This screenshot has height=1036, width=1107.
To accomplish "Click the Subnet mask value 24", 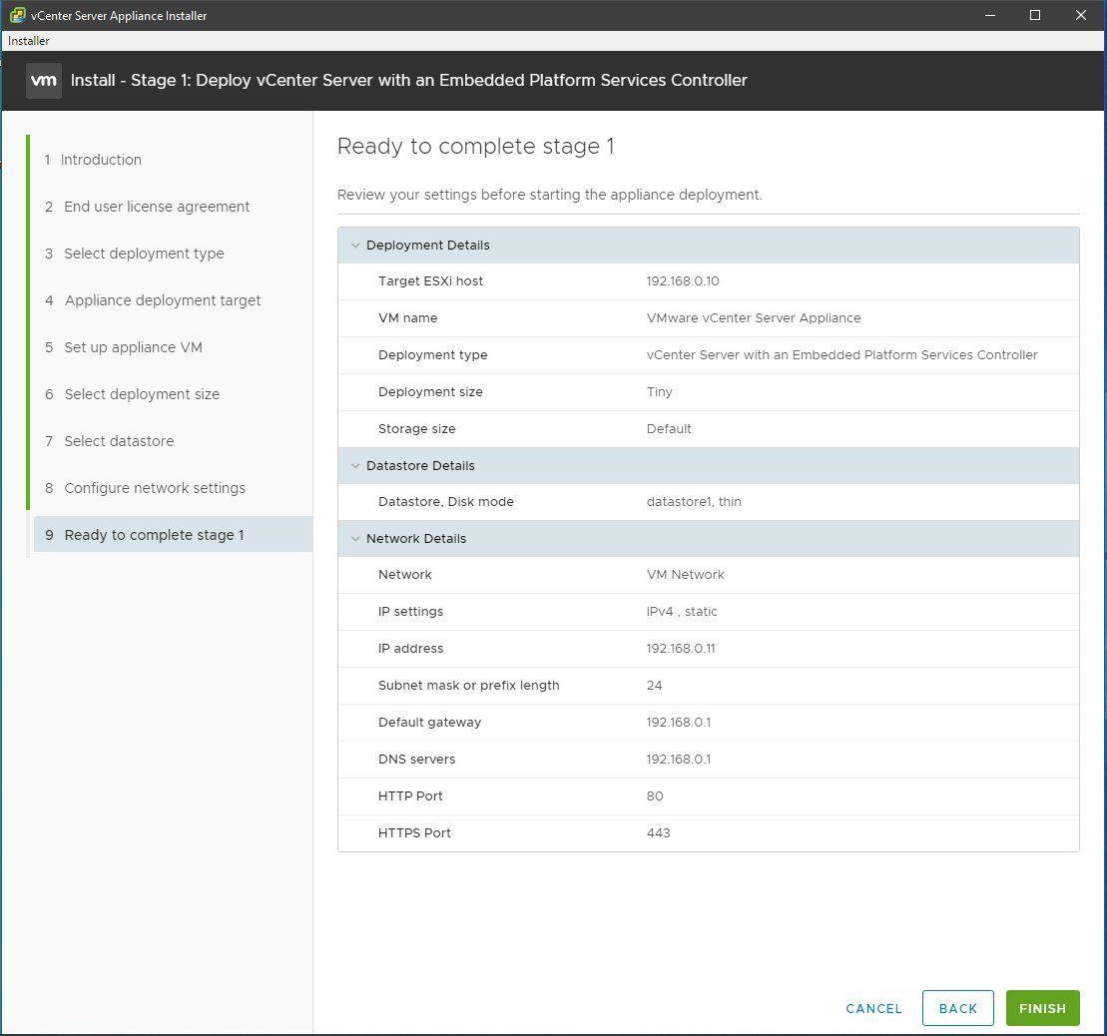I will [654, 686].
